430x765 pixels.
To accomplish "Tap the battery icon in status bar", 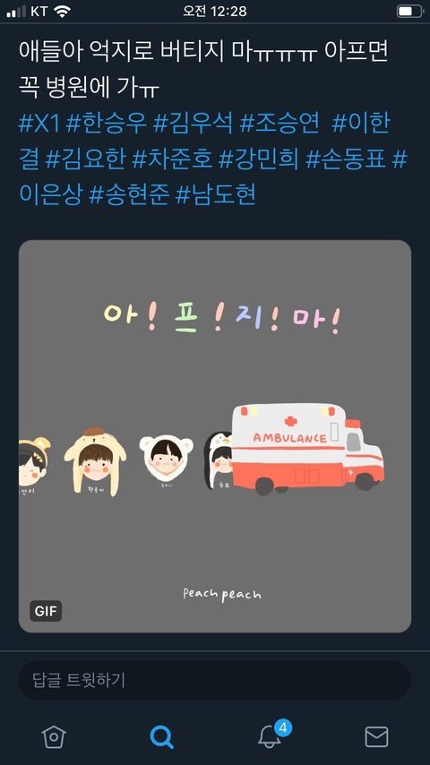I will click(x=409, y=12).
